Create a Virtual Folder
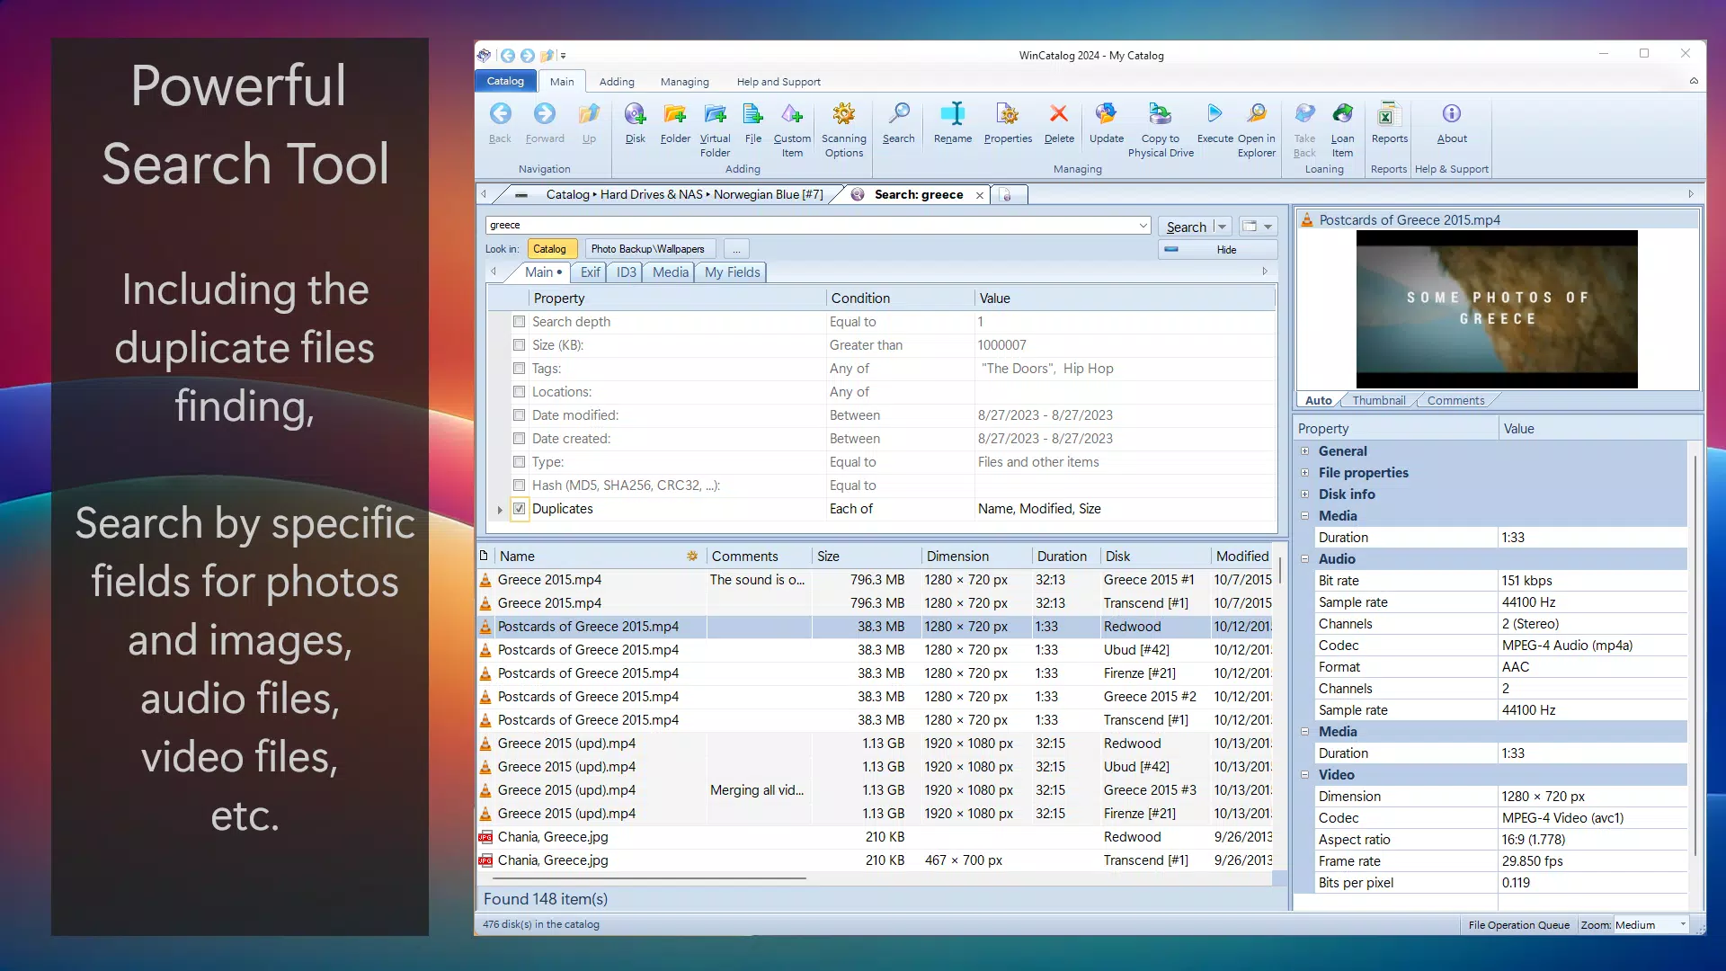Screen dimensions: 1726x971 pos(715,129)
